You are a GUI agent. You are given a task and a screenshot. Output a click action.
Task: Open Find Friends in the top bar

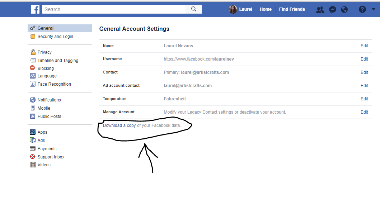click(x=292, y=9)
